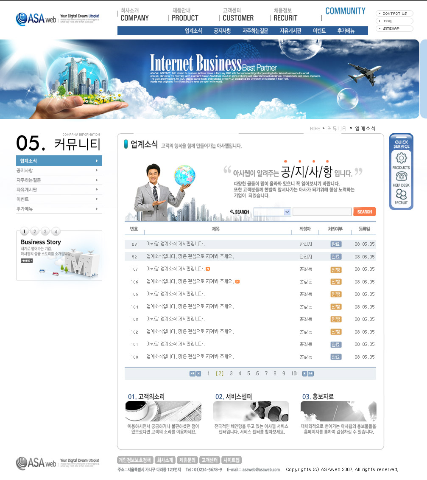
Task: Go to the first page using double-left arrow
Action: [x=192, y=373]
